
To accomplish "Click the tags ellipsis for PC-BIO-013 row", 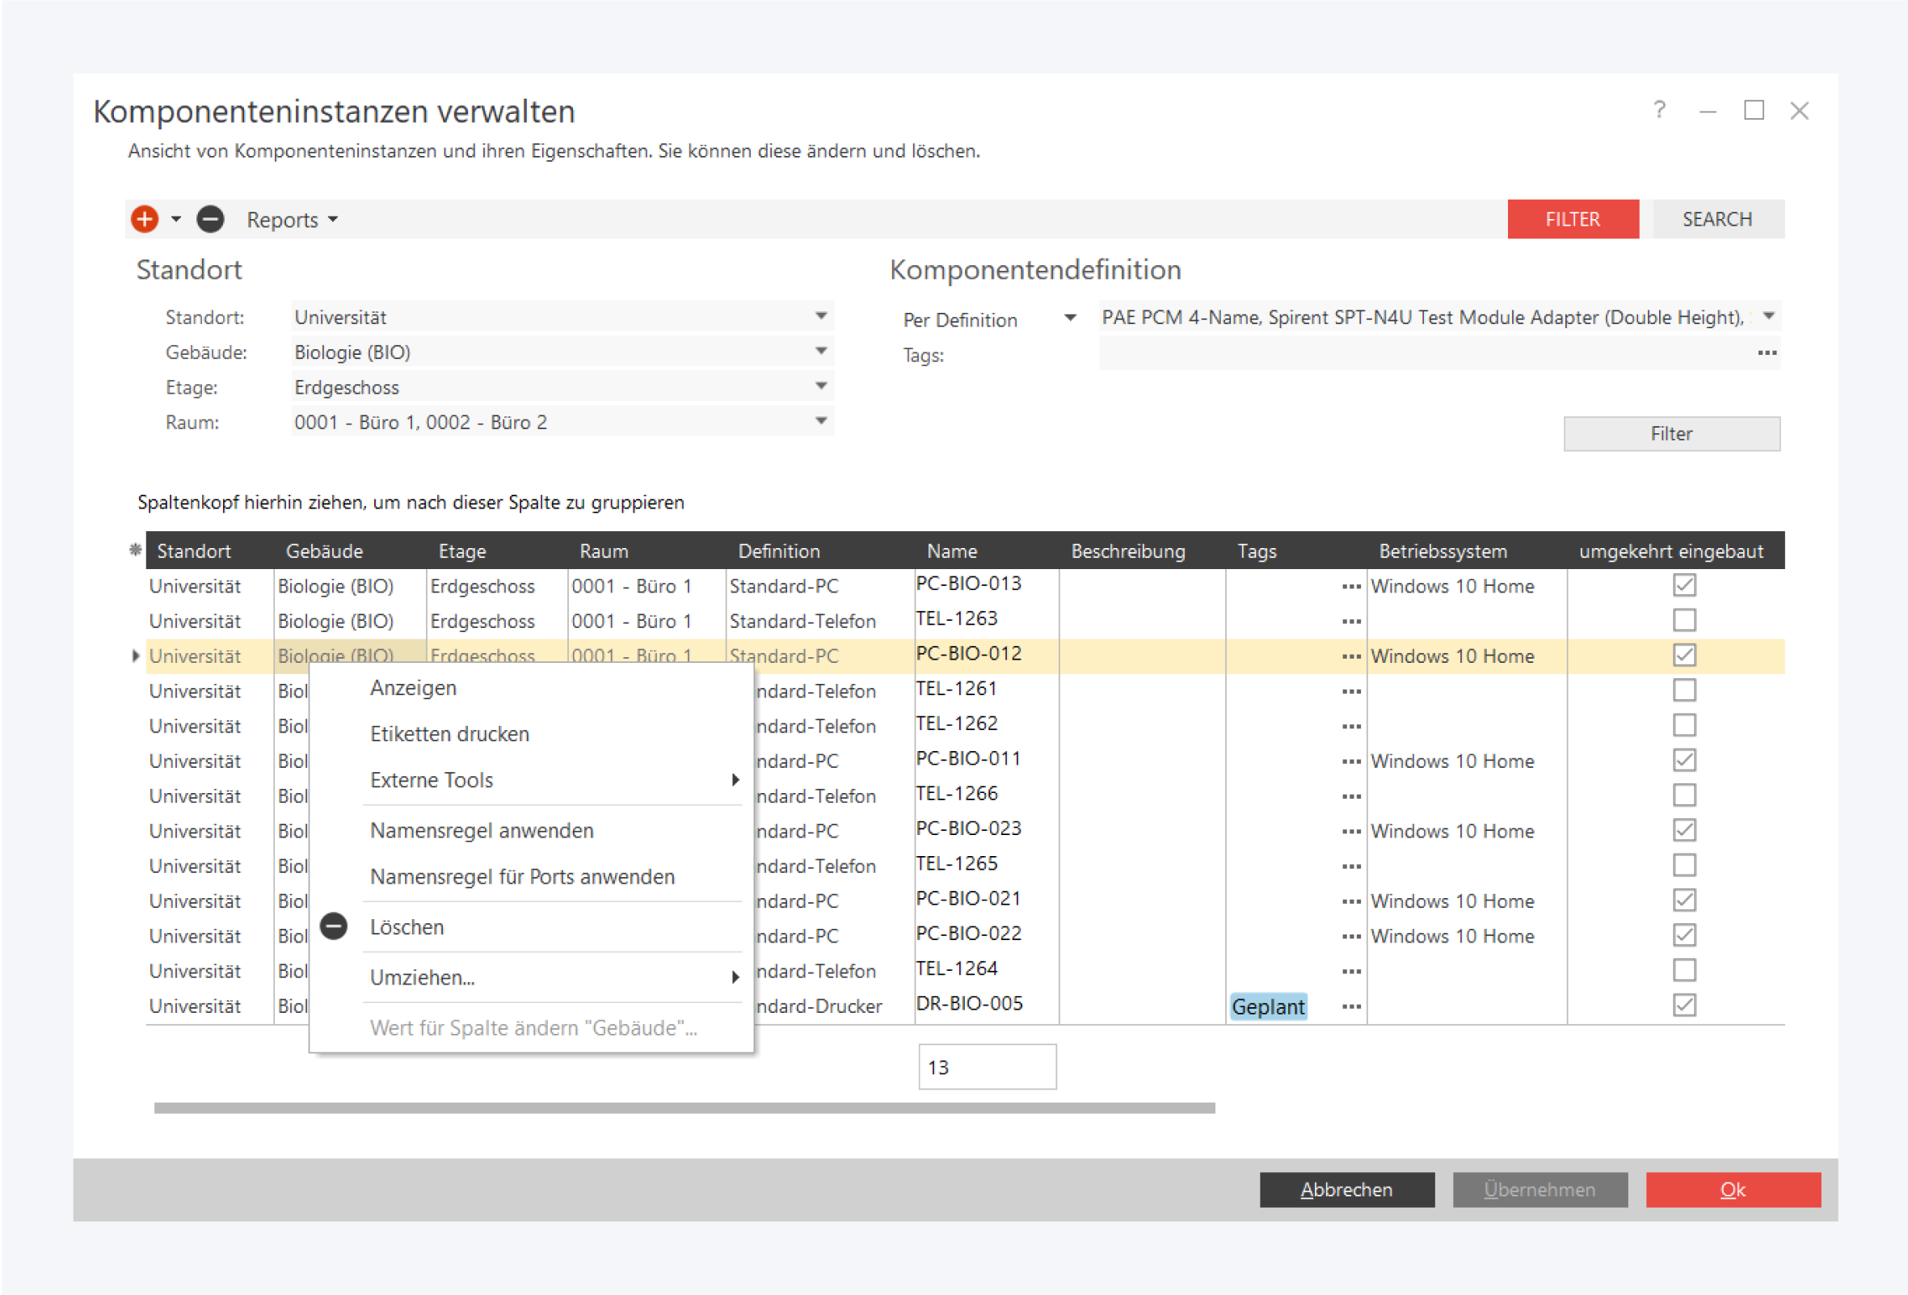I will tap(1350, 586).
